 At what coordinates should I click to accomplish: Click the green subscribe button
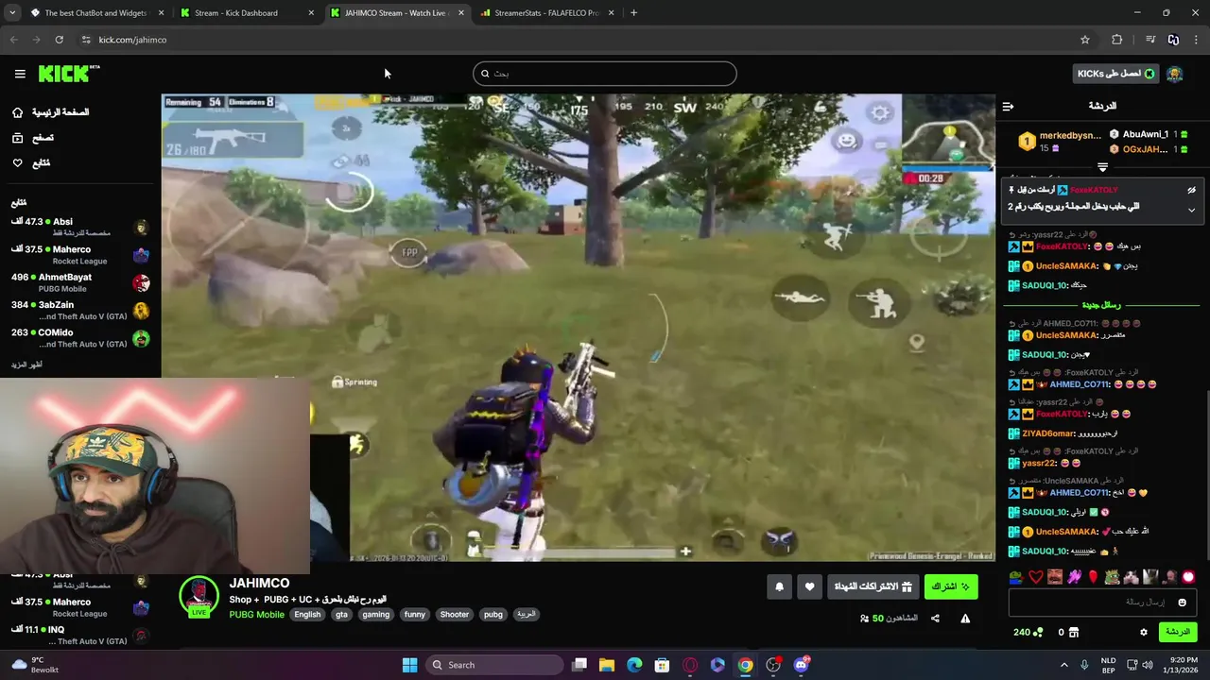pyautogui.click(x=951, y=586)
